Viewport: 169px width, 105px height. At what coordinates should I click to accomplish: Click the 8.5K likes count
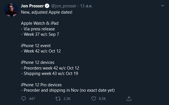(102, 98)
